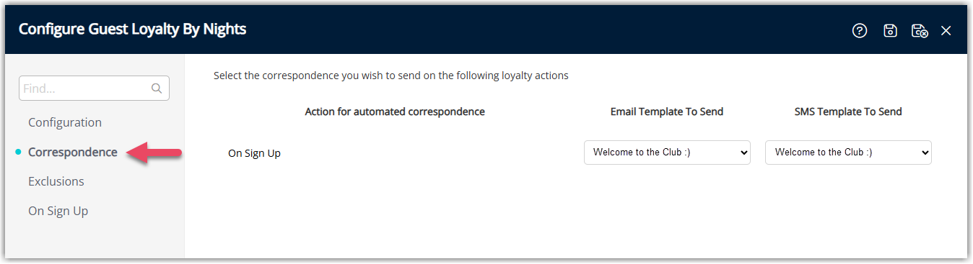
Task: Focus the Find search field
Action: point(94,88)
